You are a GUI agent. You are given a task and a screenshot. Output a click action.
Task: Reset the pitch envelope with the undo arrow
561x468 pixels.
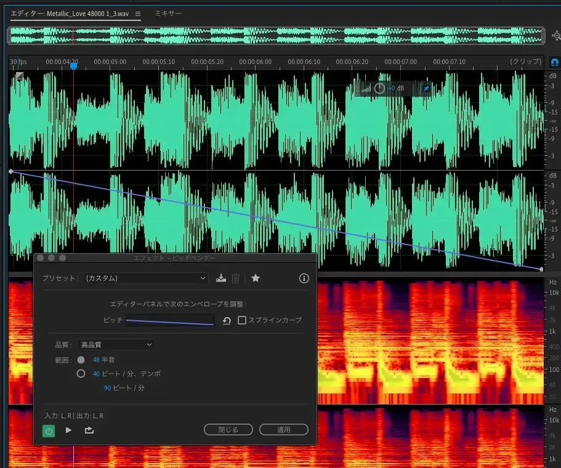pyautogui.click(x=227, y=321)
